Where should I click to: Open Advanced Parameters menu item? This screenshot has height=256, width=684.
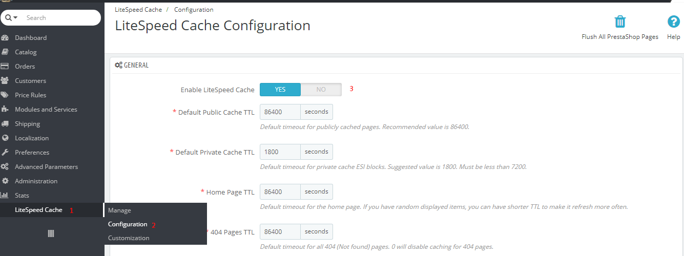[47, 167]
